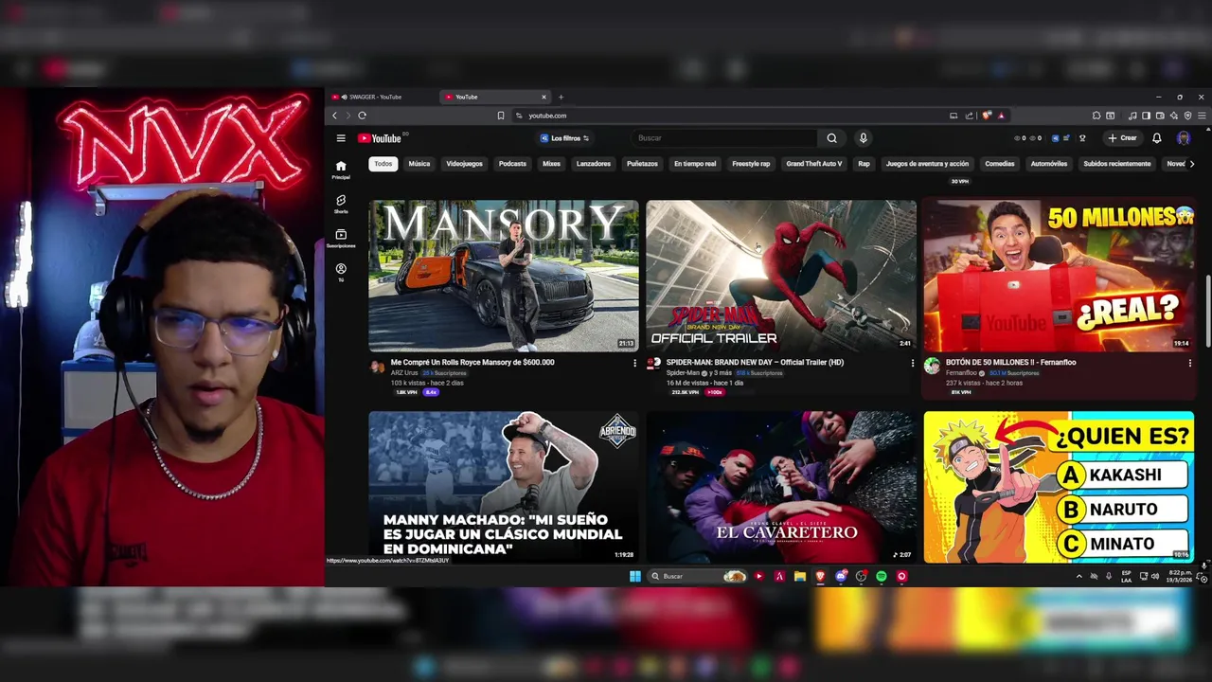Open Principal (home) in the sidebar
This screenshot has height=682, width=1212.
341,170
